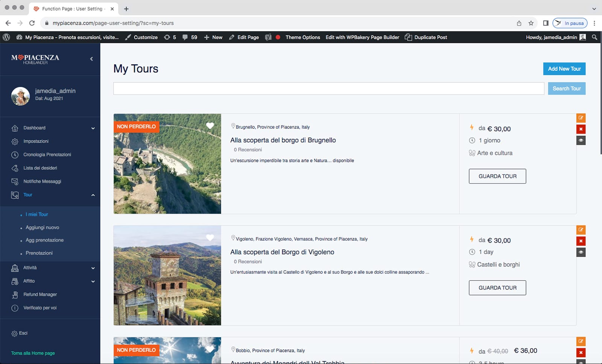Open Cronologia Prenotazioni in the sidebar

(x=47, y=155)
